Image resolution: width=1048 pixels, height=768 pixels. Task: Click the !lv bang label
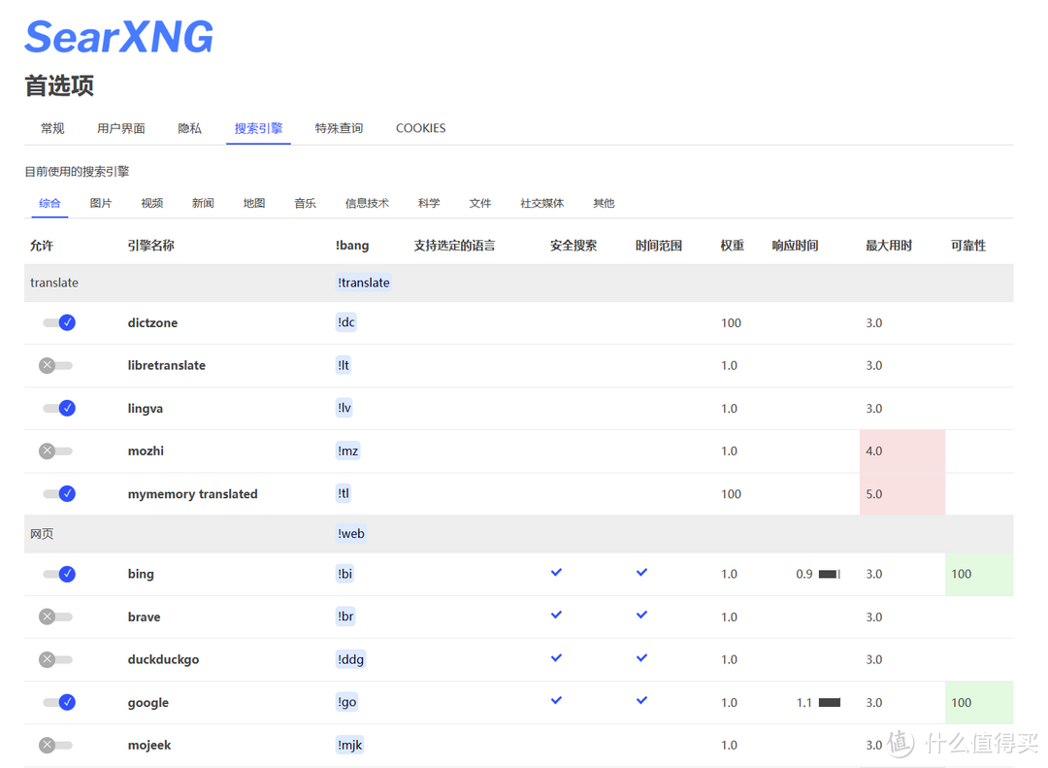click(x=344, y=408)
